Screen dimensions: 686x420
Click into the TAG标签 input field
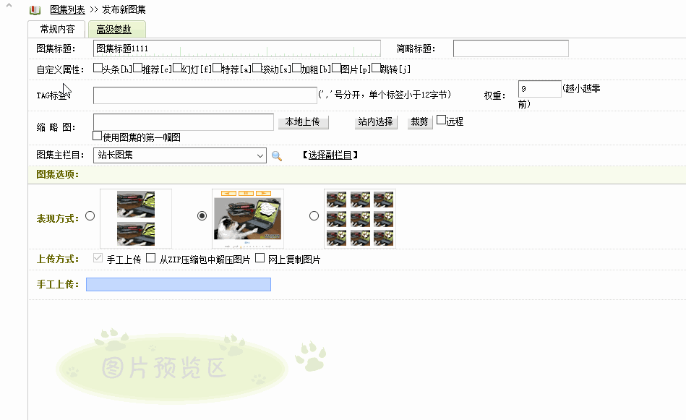[x=205, y=95]
